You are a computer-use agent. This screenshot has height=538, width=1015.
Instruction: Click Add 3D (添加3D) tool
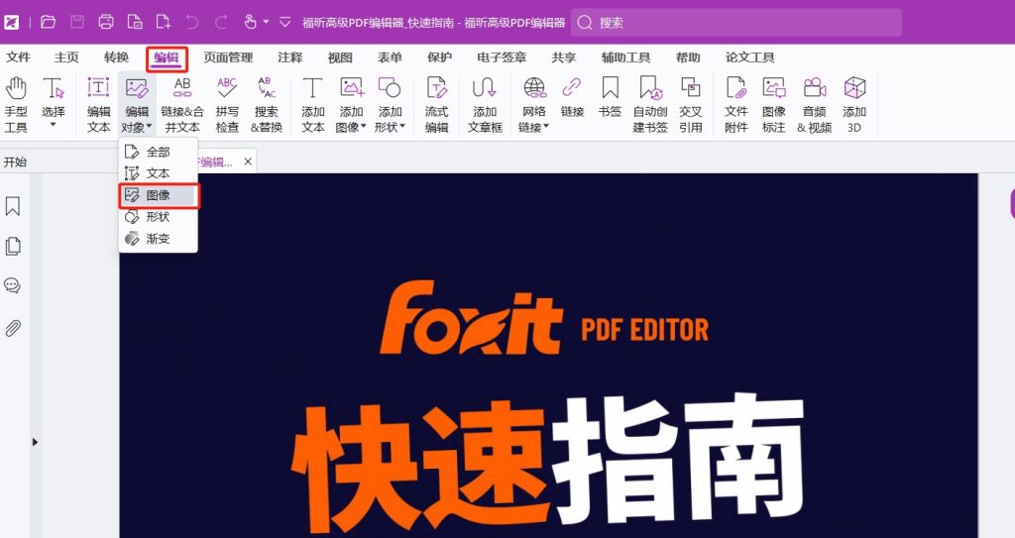[854, 104]
